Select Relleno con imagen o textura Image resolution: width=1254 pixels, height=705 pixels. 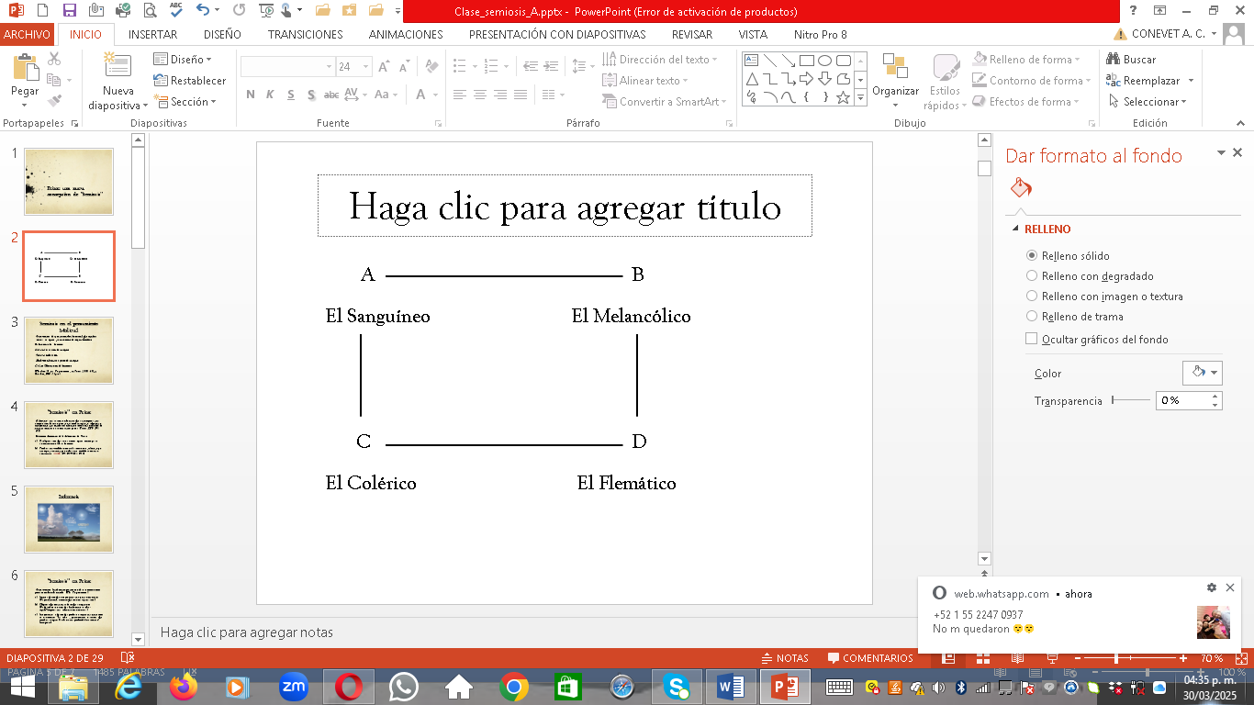[1032, 297]
